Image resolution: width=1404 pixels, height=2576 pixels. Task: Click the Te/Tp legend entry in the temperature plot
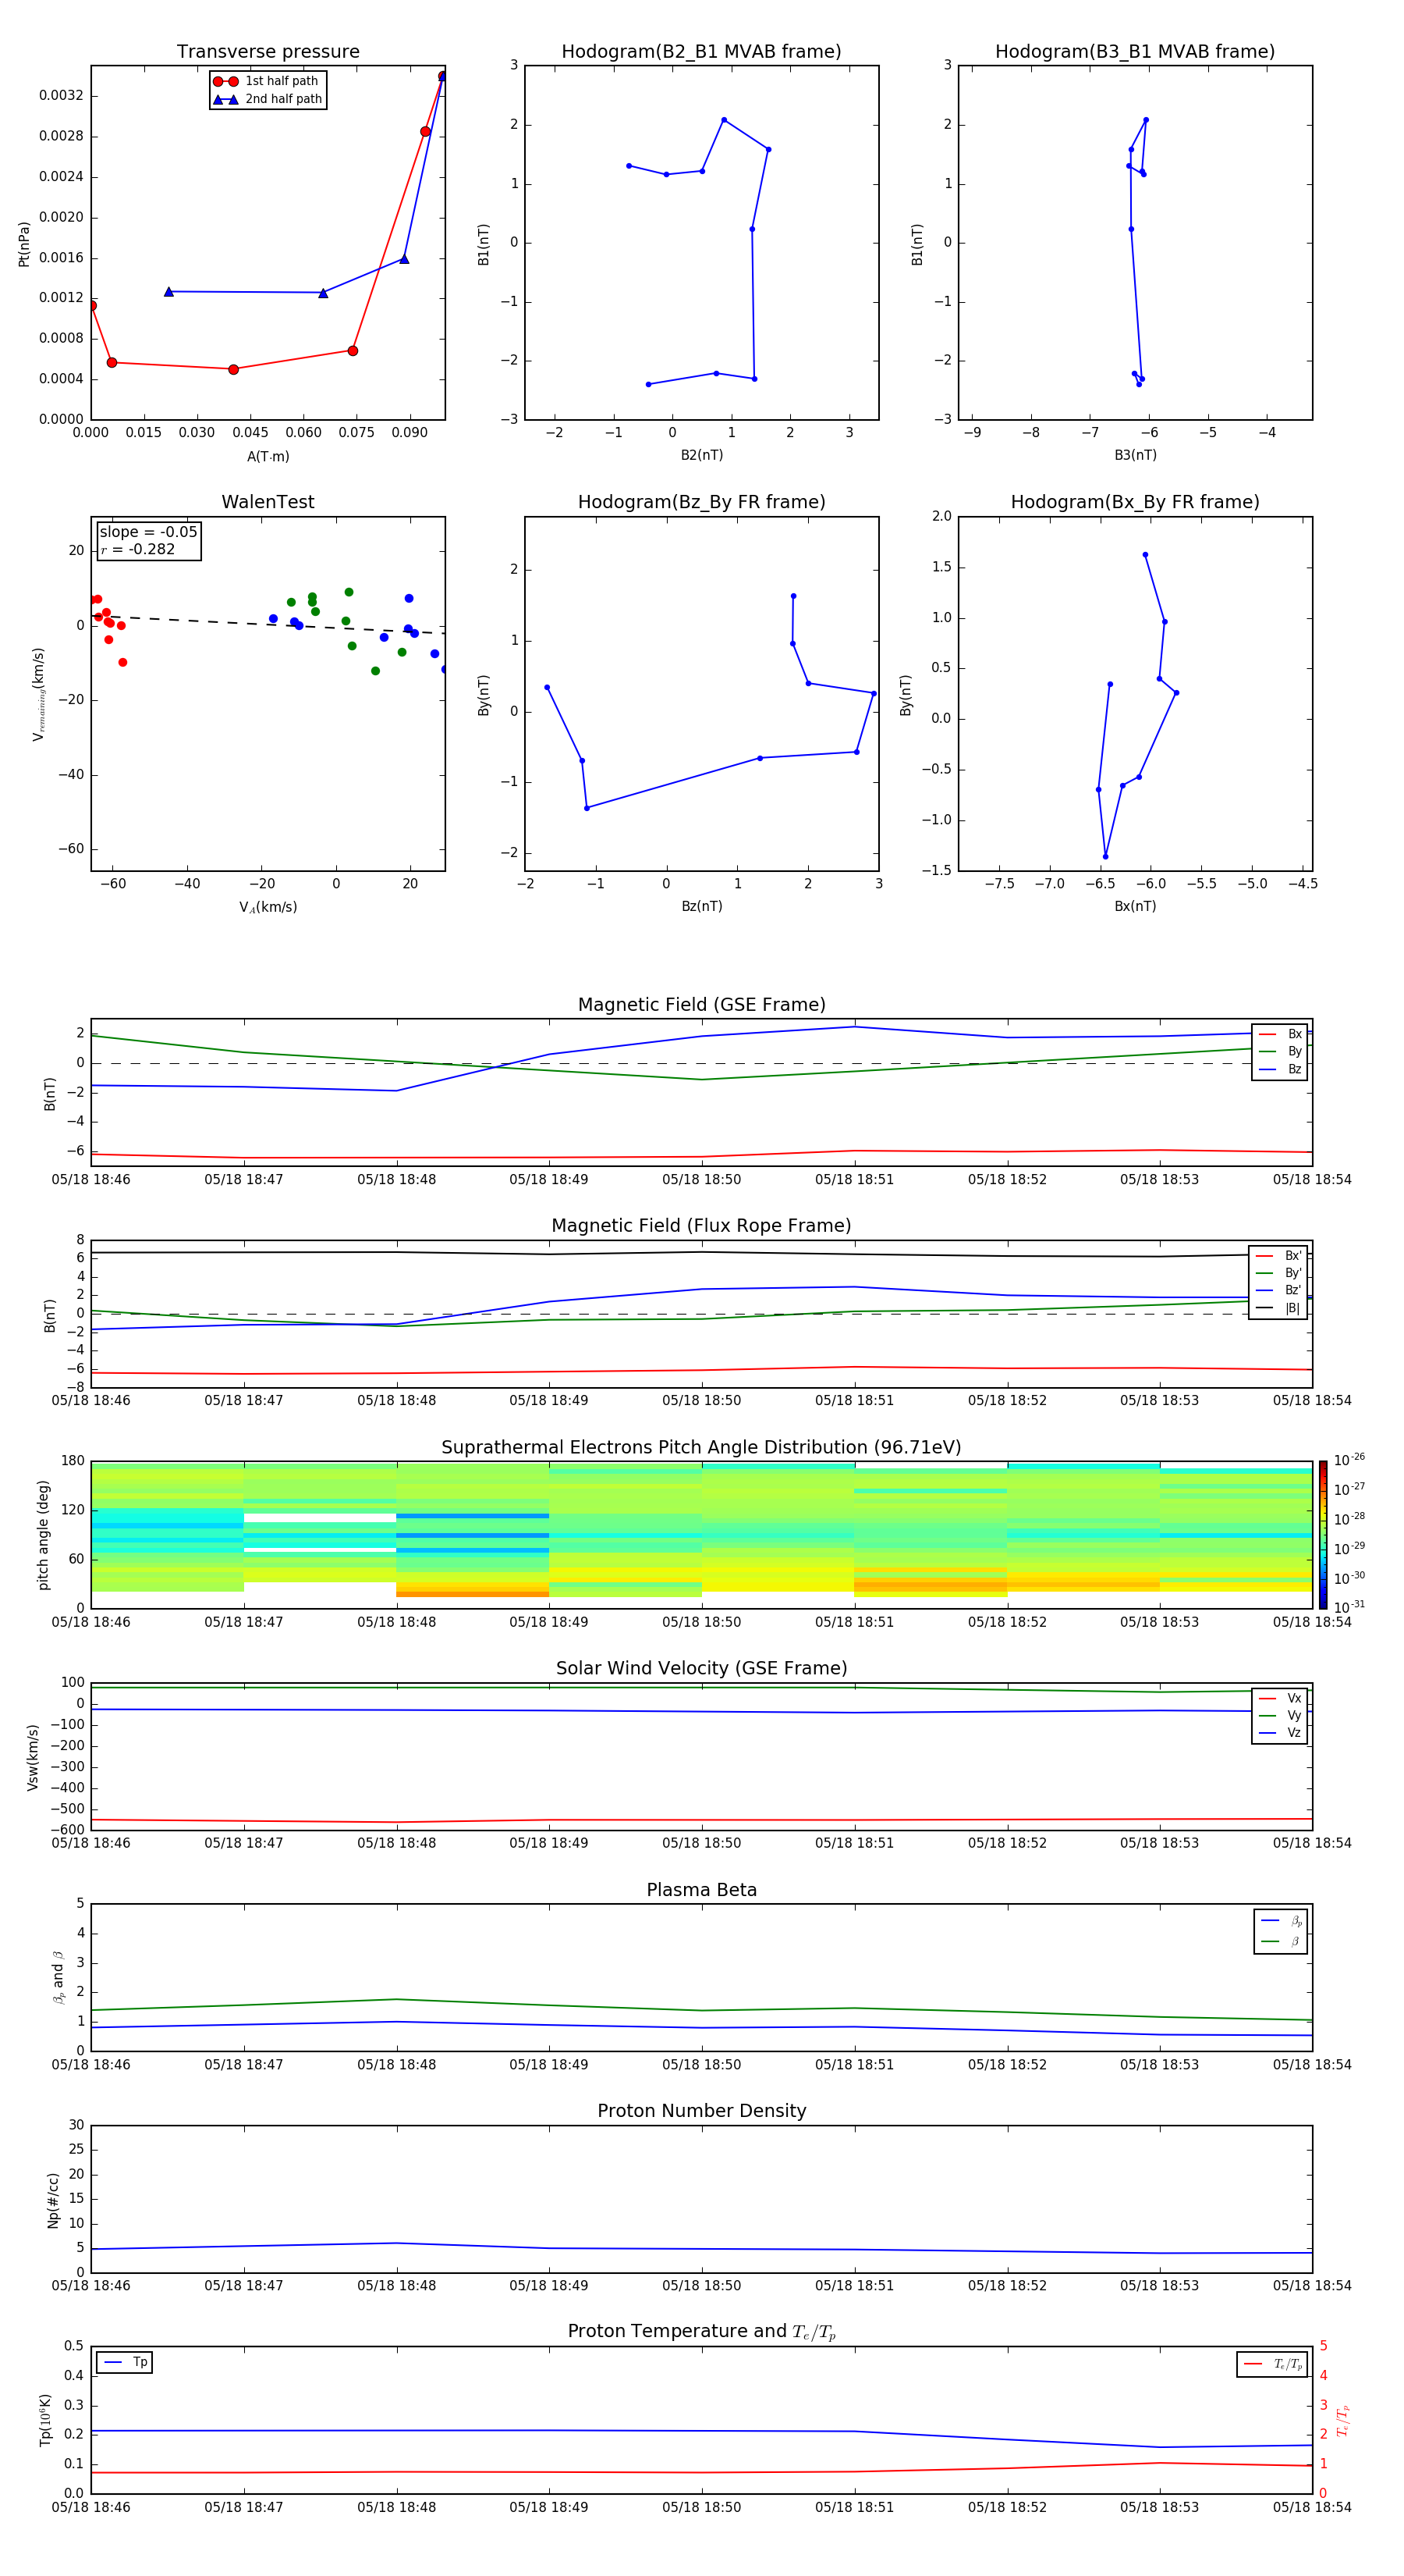1271,2364
